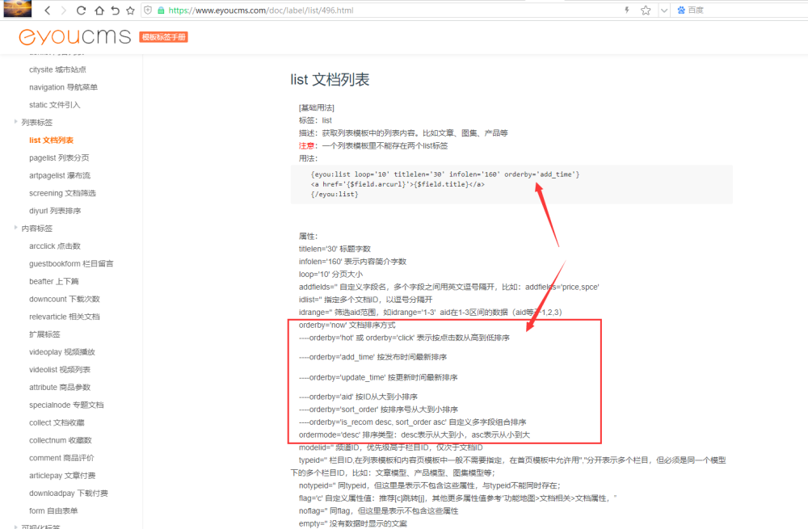The image size is (808, 529).
Task: Open the browser home page icon
Action: [x=99, y=10]
